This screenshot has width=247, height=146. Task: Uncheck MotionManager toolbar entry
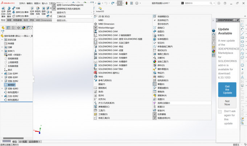pyautogui.click(x=96, y=28)
